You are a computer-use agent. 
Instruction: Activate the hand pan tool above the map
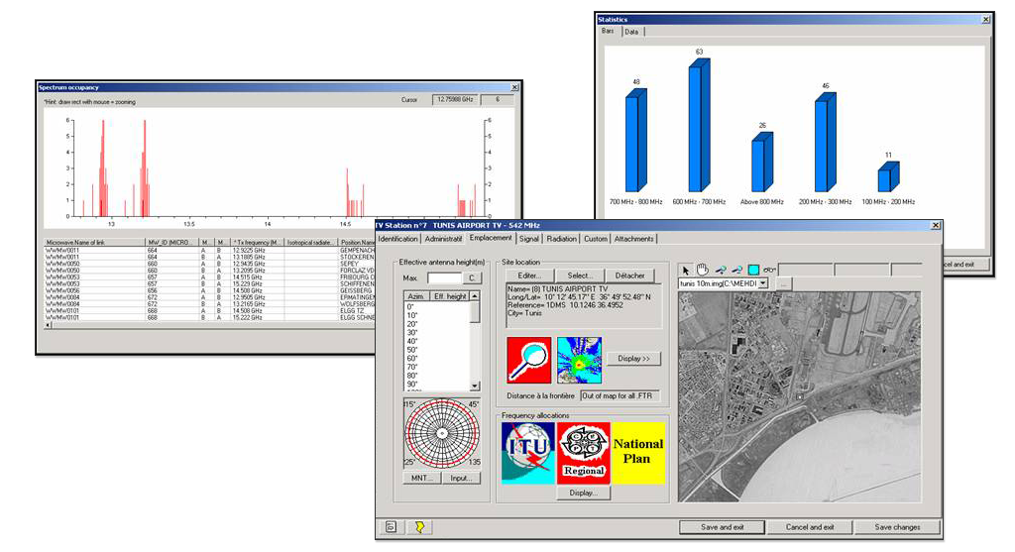click(703, 270)
